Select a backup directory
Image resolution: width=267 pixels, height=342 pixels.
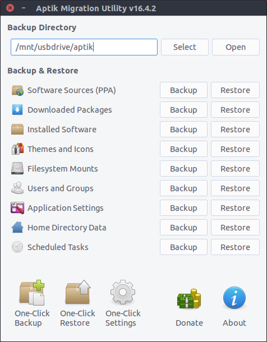[x=185, y=47]
